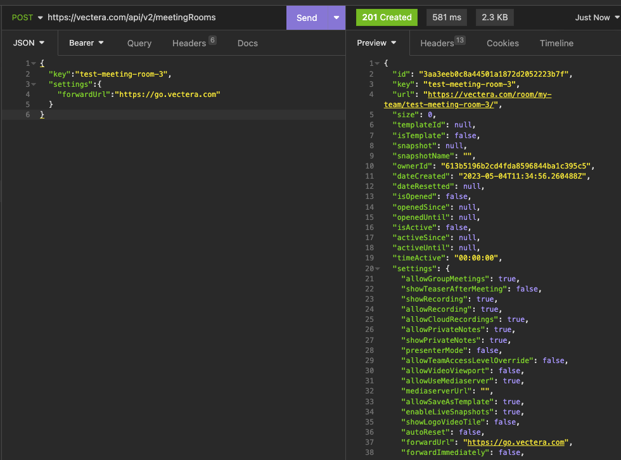Open the request Headers tab with 6 badge
Viewport: 621px width, 460px height.
coord(194,42)
